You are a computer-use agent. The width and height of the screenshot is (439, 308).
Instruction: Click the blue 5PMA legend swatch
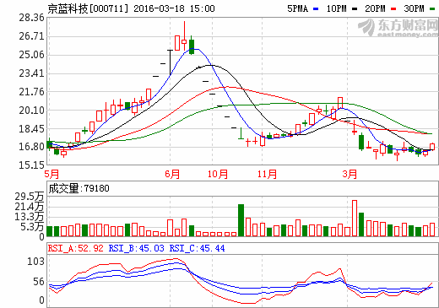[x=316, y=9]
